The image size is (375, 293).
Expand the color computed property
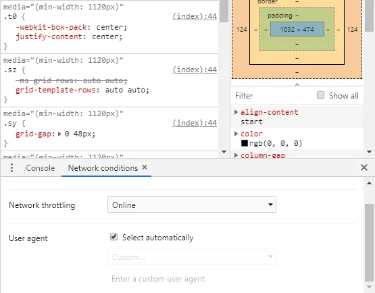(x=236, y=134)
